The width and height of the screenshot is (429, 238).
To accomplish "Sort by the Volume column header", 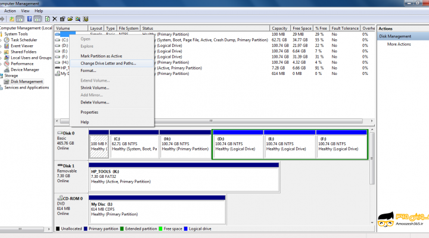I will [x=71, y=29].
